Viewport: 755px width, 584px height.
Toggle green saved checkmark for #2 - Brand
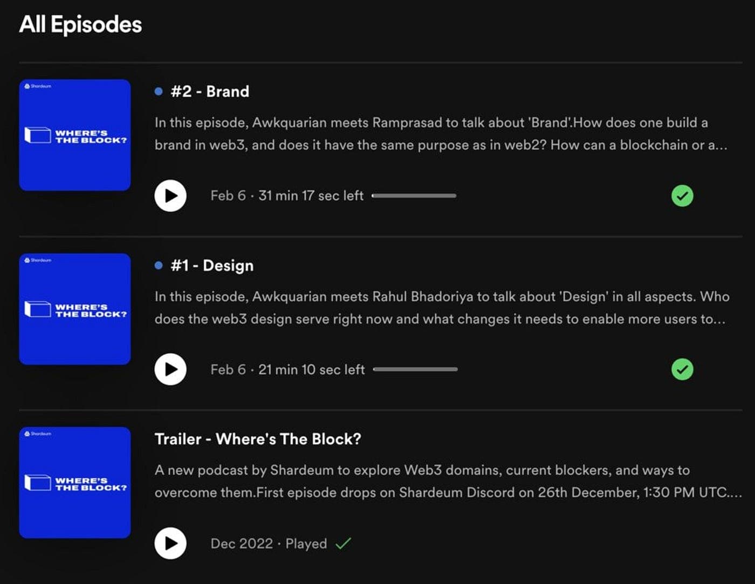[x=682, y=196]
